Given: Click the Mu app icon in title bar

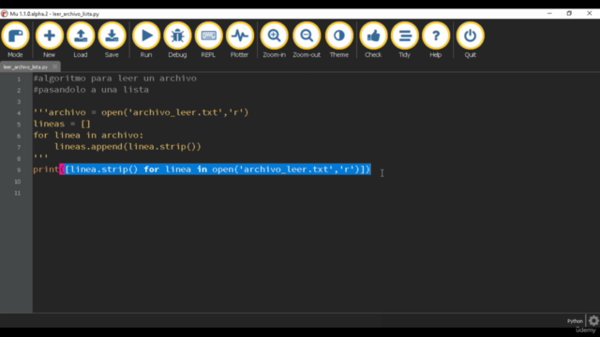Looking at the screenshot, I should [4, 14].
